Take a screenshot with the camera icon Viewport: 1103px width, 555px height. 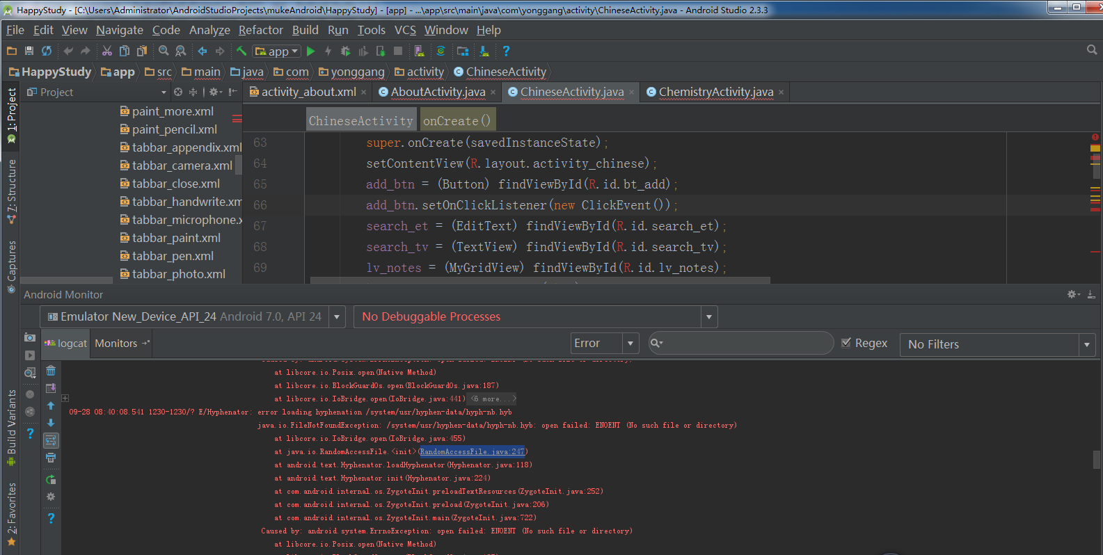tap(30, 337)
